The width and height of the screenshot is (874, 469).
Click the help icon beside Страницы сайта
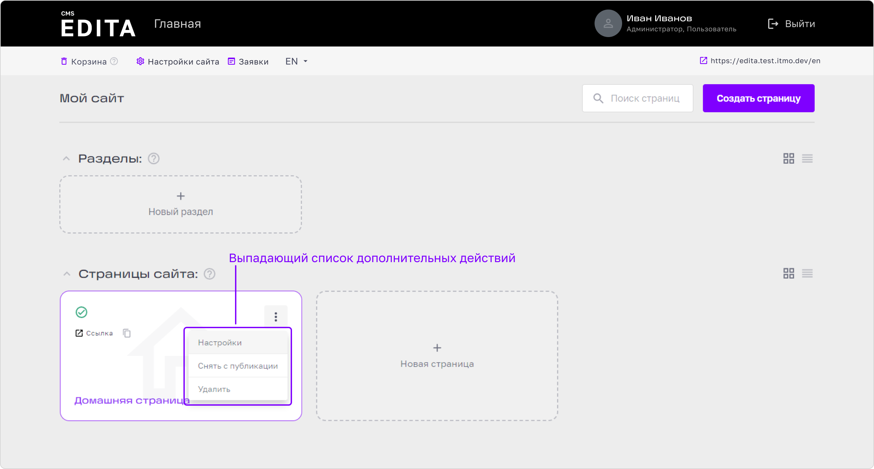click(x=210, y=274)
